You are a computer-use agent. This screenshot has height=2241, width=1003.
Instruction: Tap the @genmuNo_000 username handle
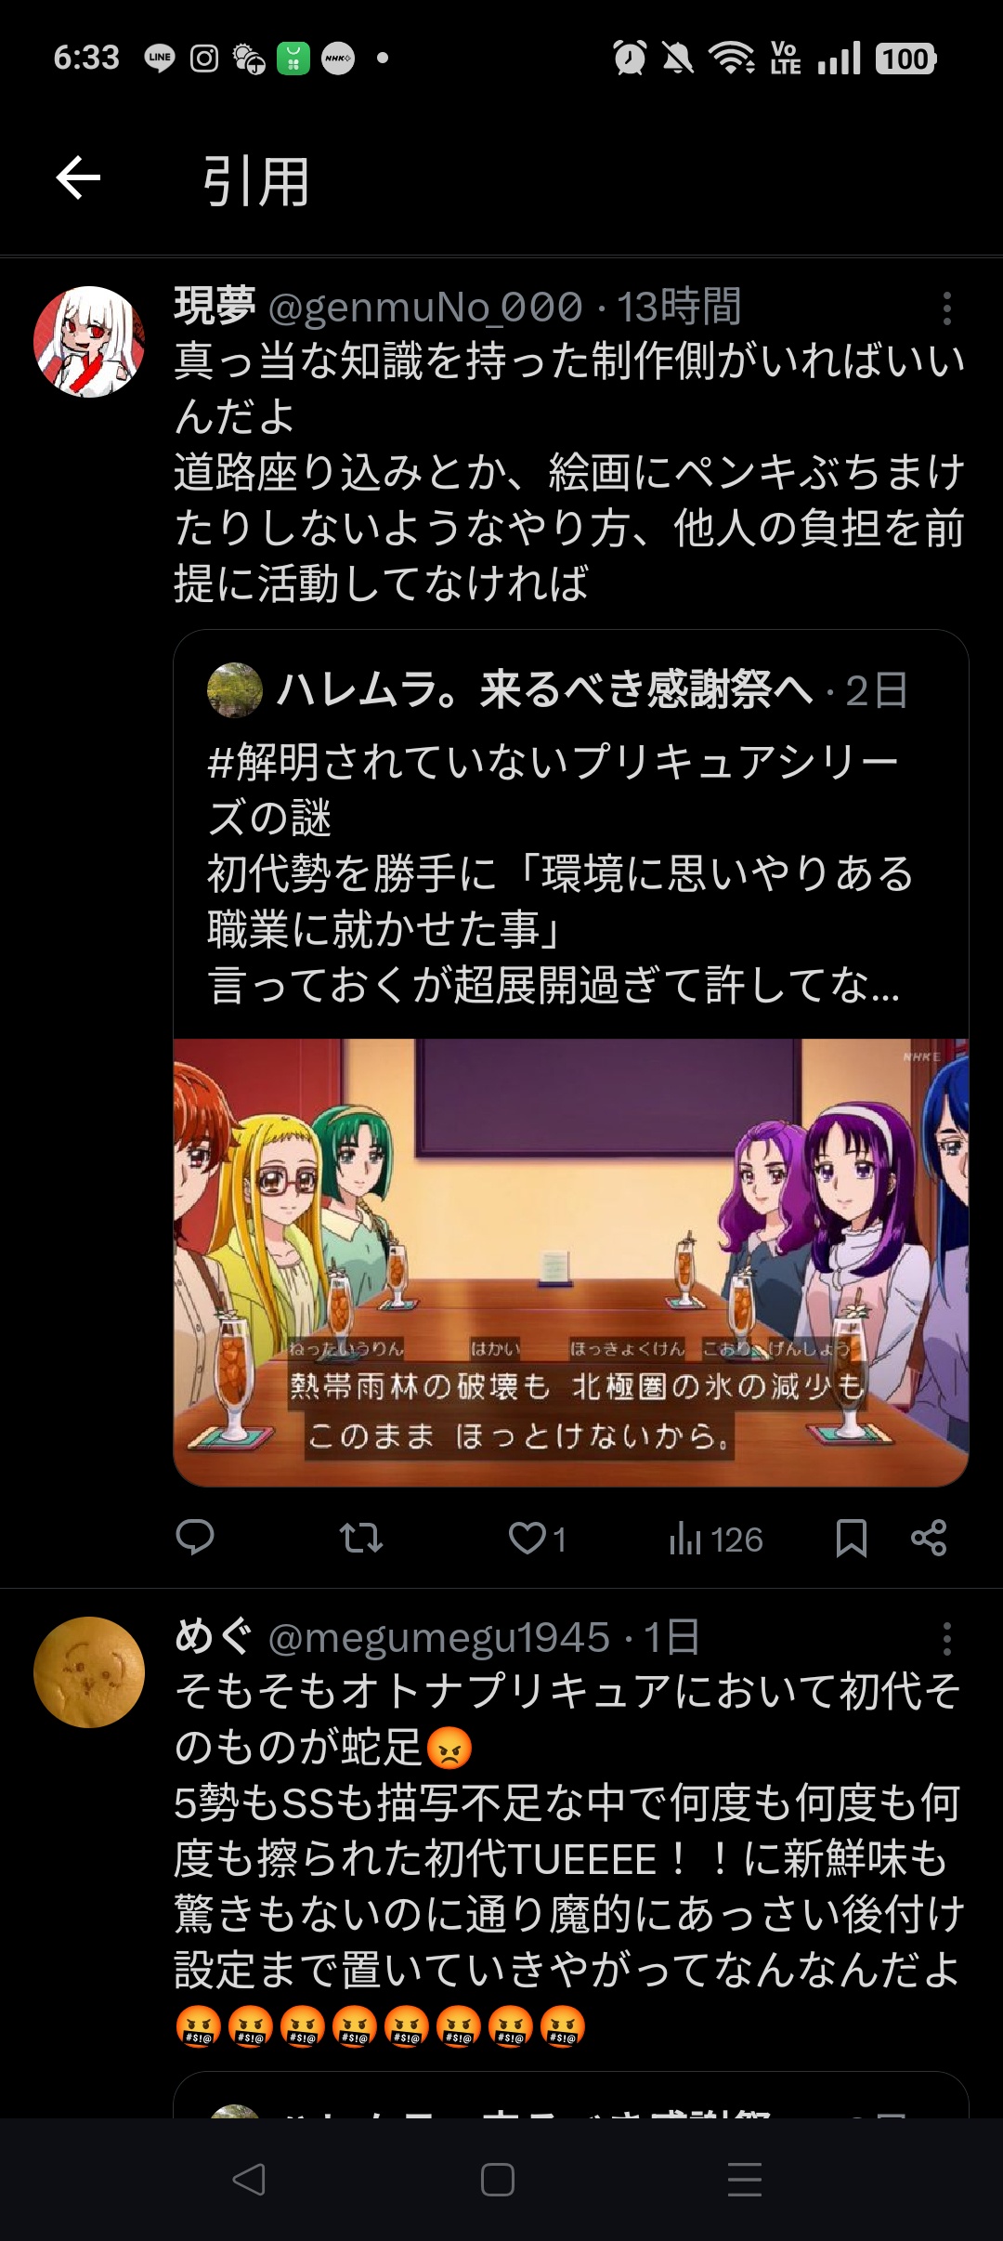[x=425, y=308]
